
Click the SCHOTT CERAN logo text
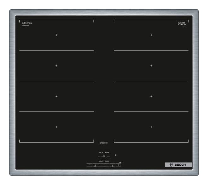point(182,24)
